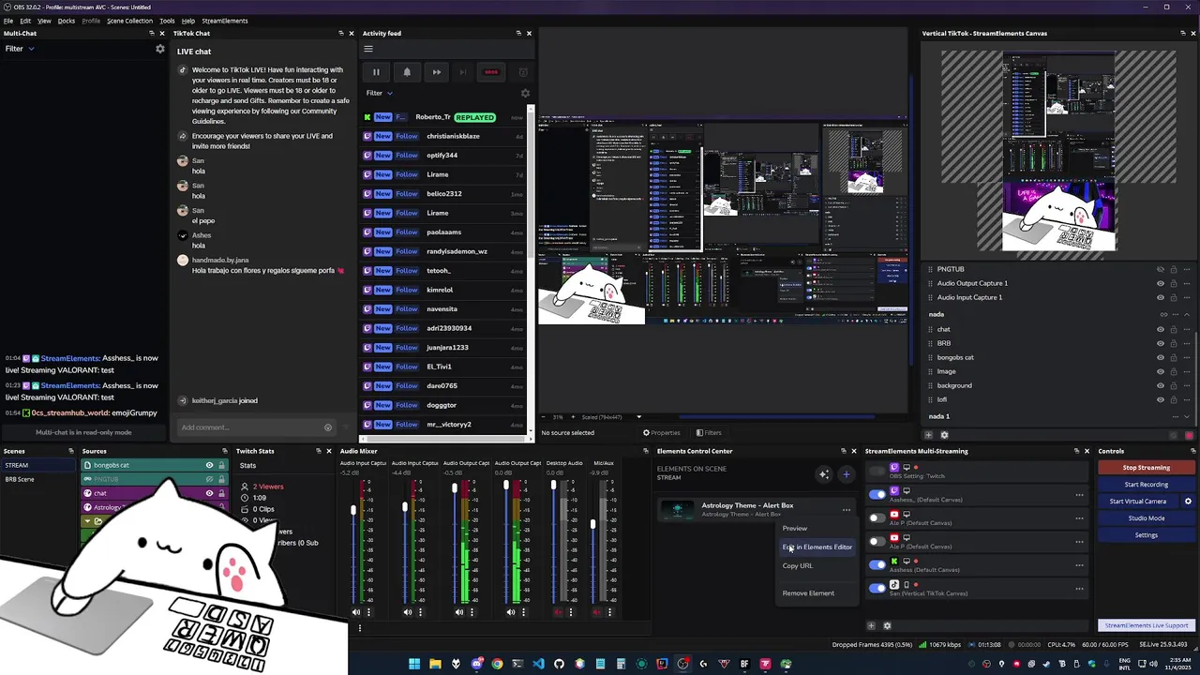The image size is (1200, 675).
Task: Open Activity feed hamburger menu
Action: pos(368,50)
